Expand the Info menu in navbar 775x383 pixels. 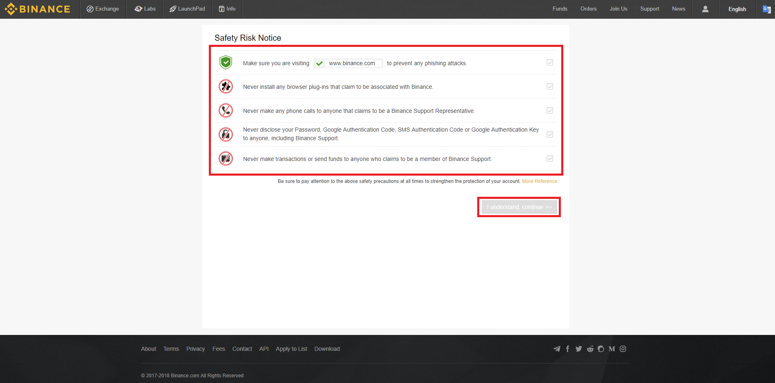coord(227,9)
